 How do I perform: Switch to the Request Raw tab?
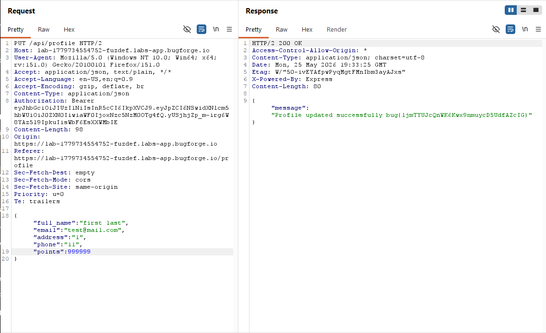(x=44, y=30)
